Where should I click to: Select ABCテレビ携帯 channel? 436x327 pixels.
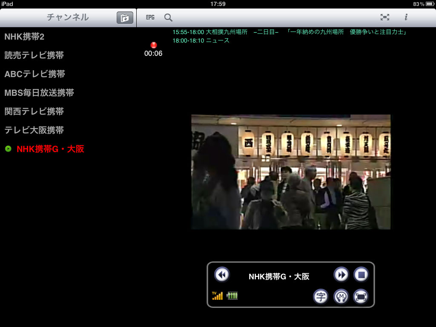(68, 74)
